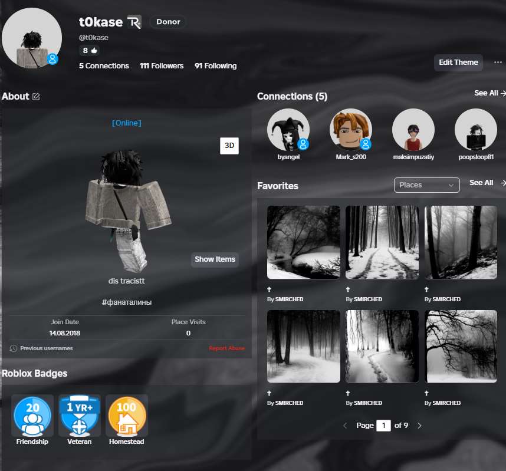Viewport: 506px width, 471px height.
Task: Click the edit About pencil icon
Action: point(36,97)
